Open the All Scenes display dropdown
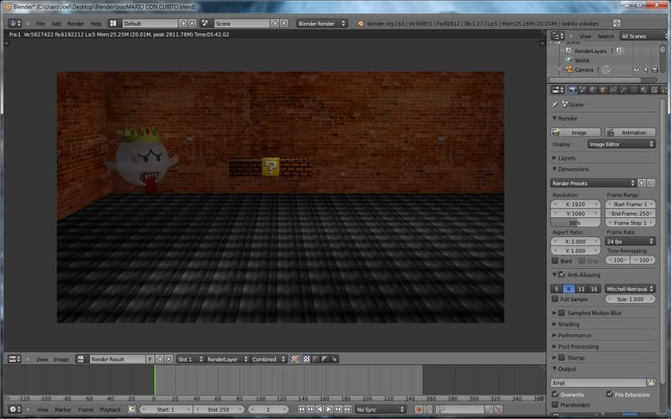Image resolution: width=671 pixels, height=419 pixels. tap(644, 37)
